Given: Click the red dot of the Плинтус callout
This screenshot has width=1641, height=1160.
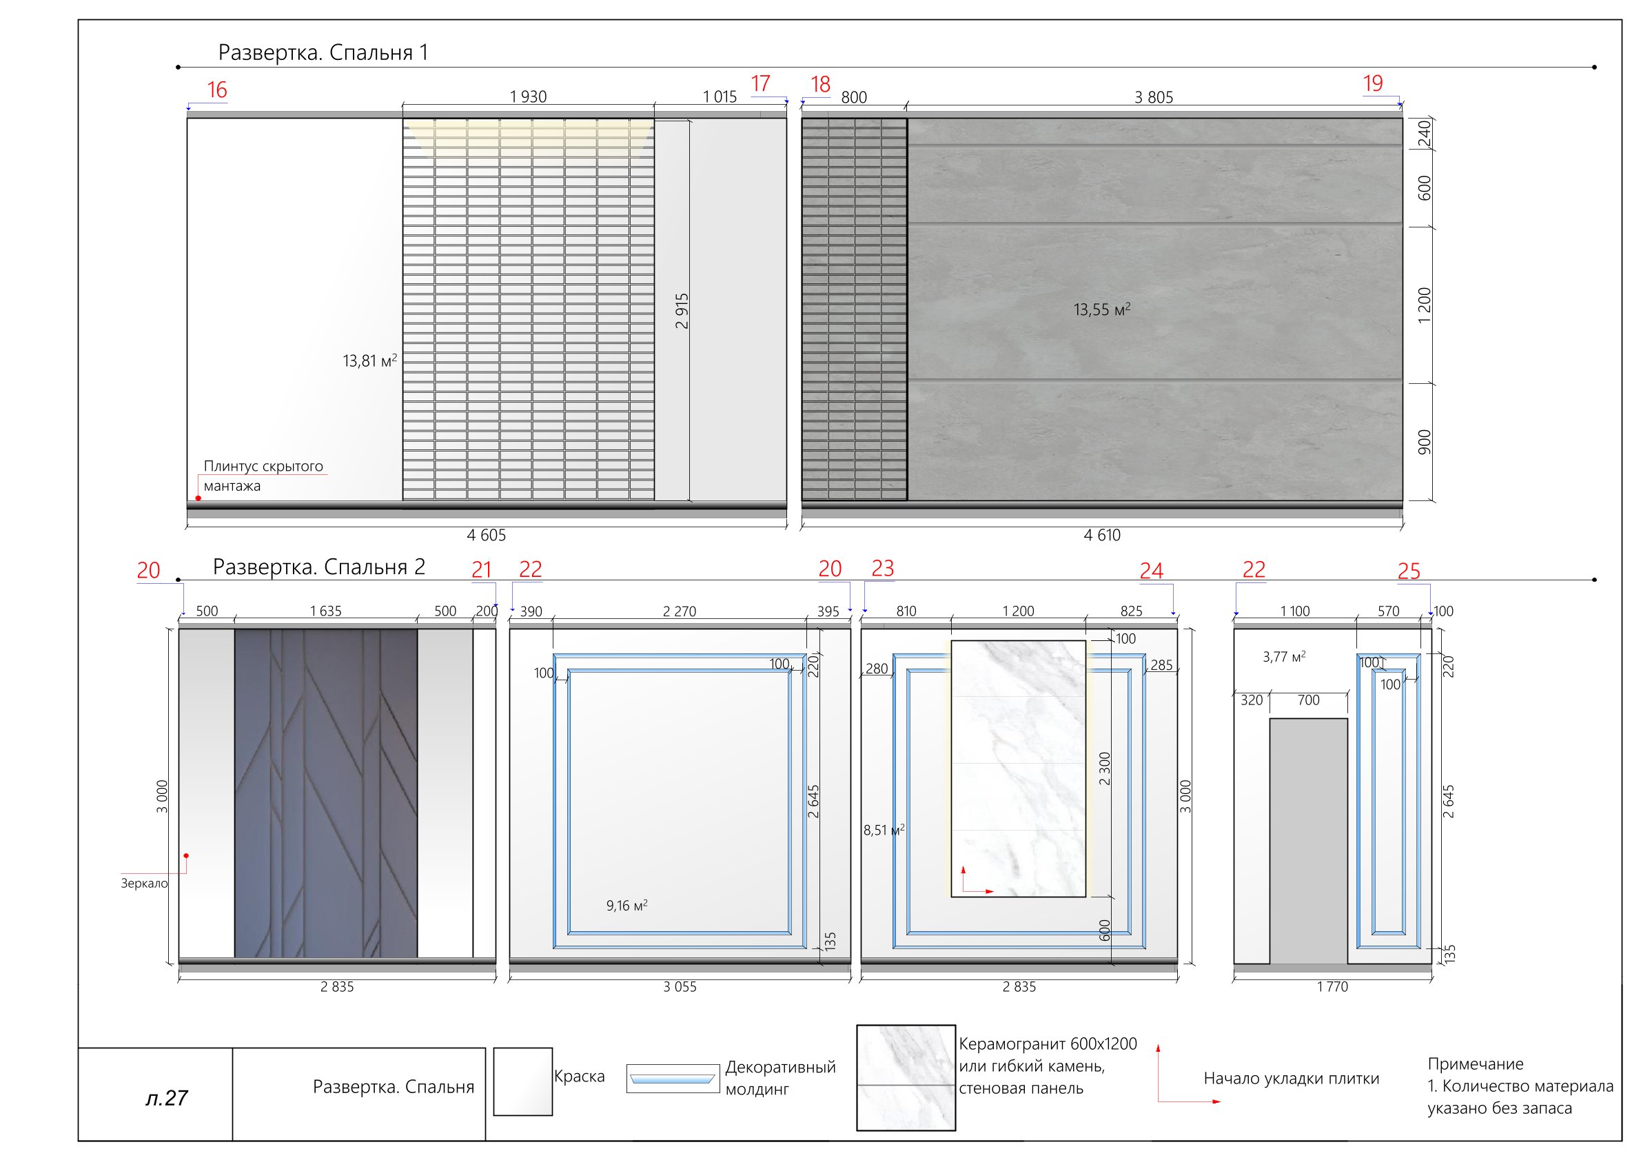Looking at the screenshot, I should click(x=198, y=498).
